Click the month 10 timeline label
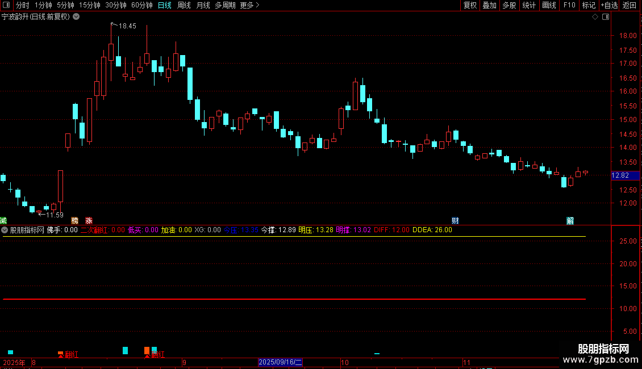 tap(345, 362)
